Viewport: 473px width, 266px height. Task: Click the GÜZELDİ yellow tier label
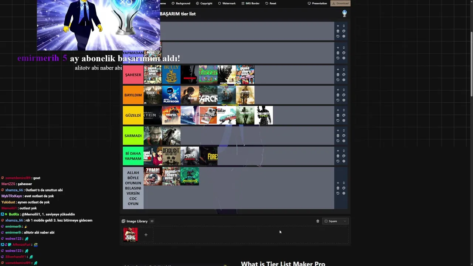click(x=133, y=115)
